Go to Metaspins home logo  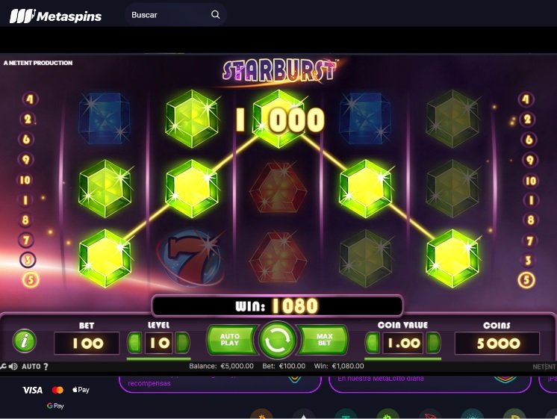tap(55, 16)
